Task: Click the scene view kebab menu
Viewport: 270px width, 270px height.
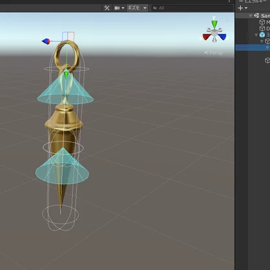Action: click(229, 1)
